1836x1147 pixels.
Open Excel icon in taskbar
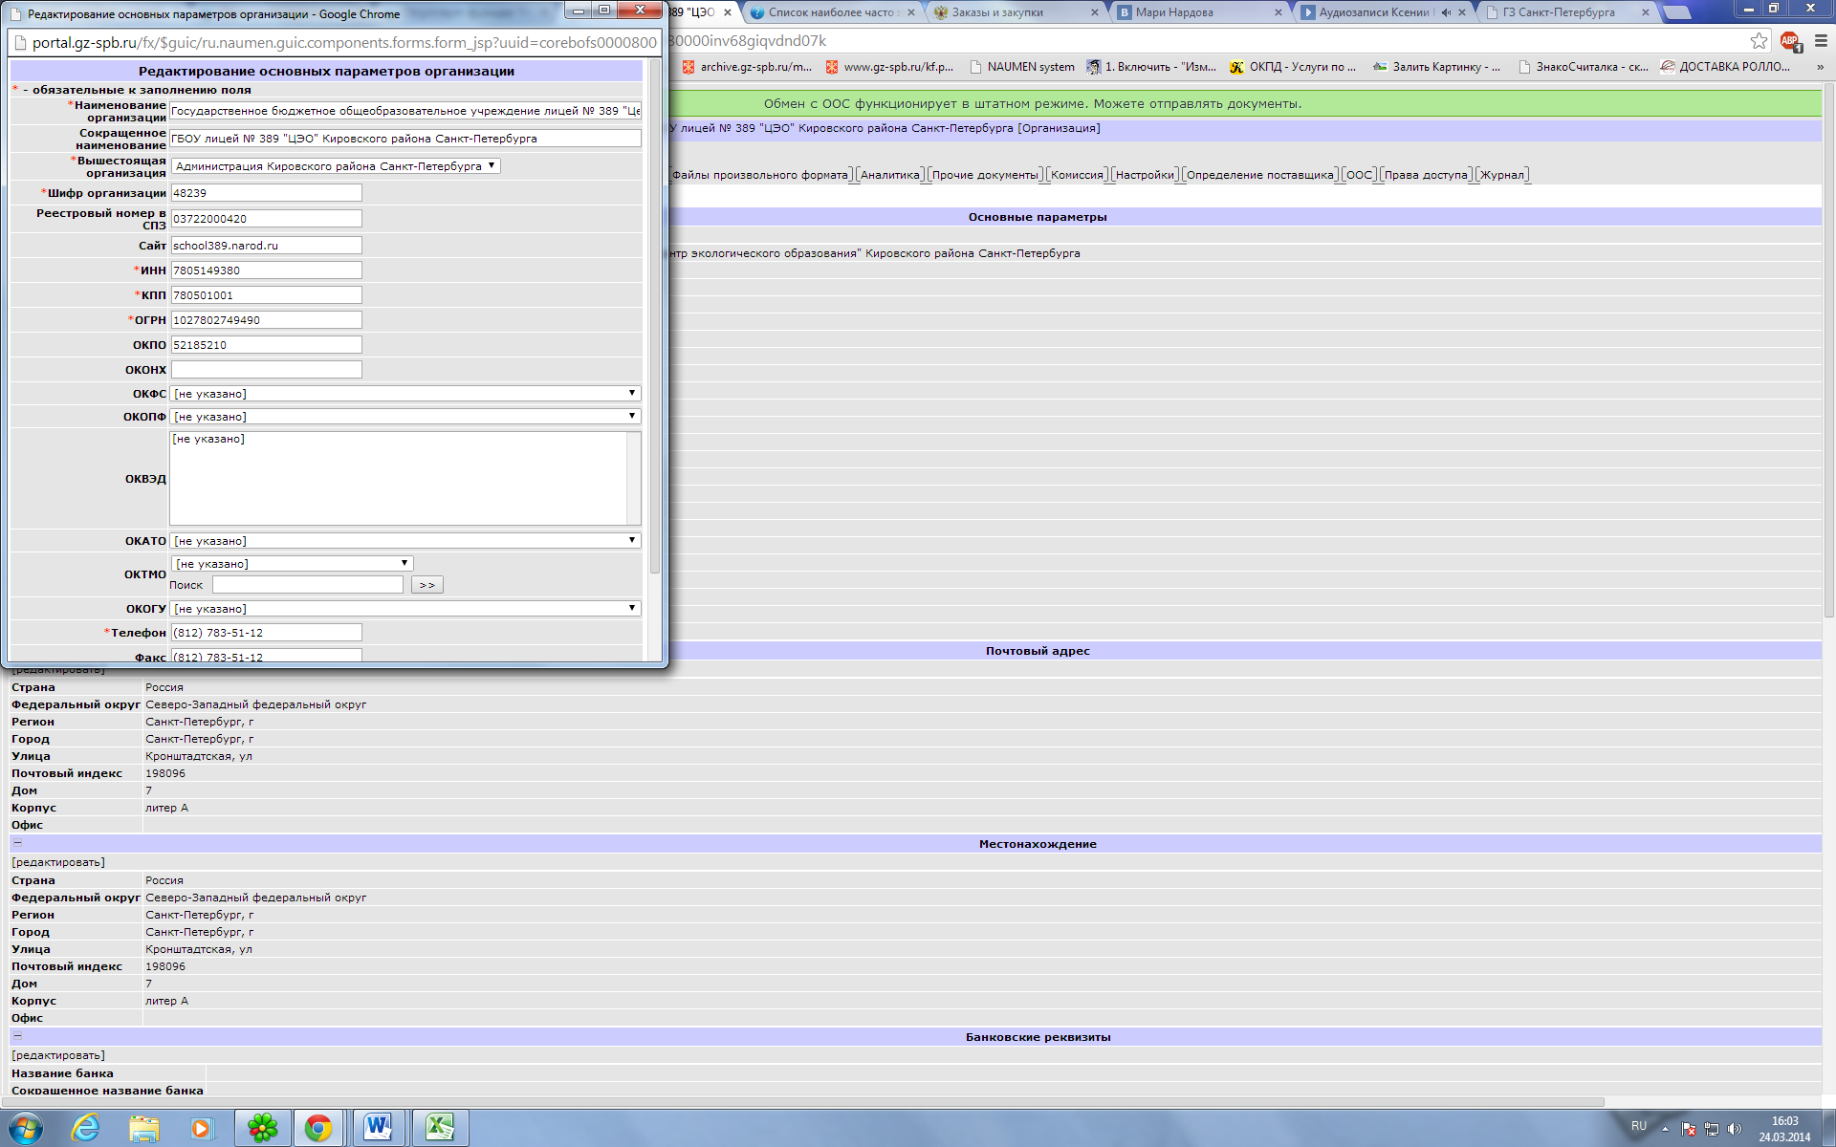pos(440,1128)
